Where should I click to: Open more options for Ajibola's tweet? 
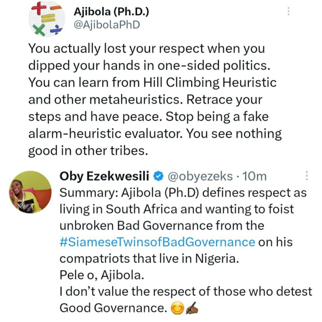[x=288, y=12]
